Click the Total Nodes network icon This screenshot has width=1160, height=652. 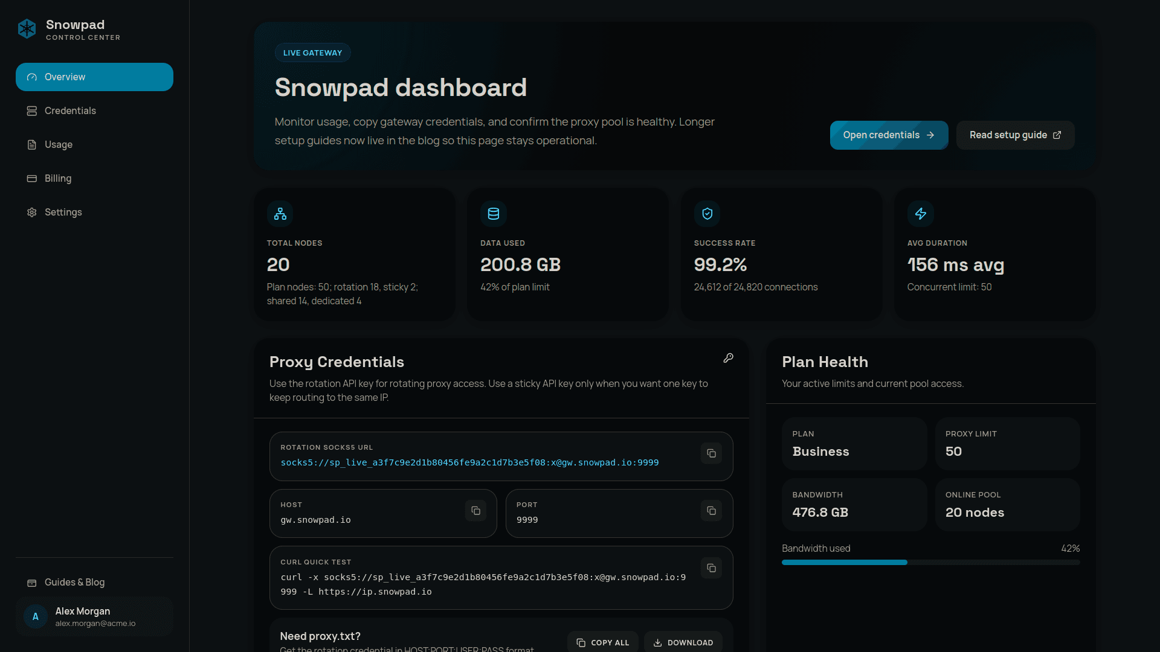tap(280, 214)
